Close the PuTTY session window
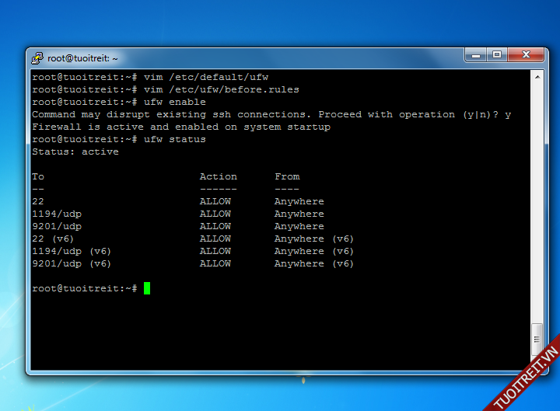Viewport: 560px width, 411px height. [x=526, y=55]
